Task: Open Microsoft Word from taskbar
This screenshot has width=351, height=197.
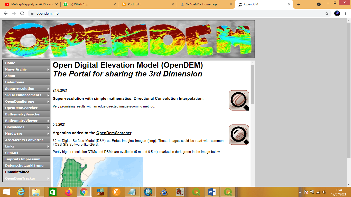Action: click(212, 192)
